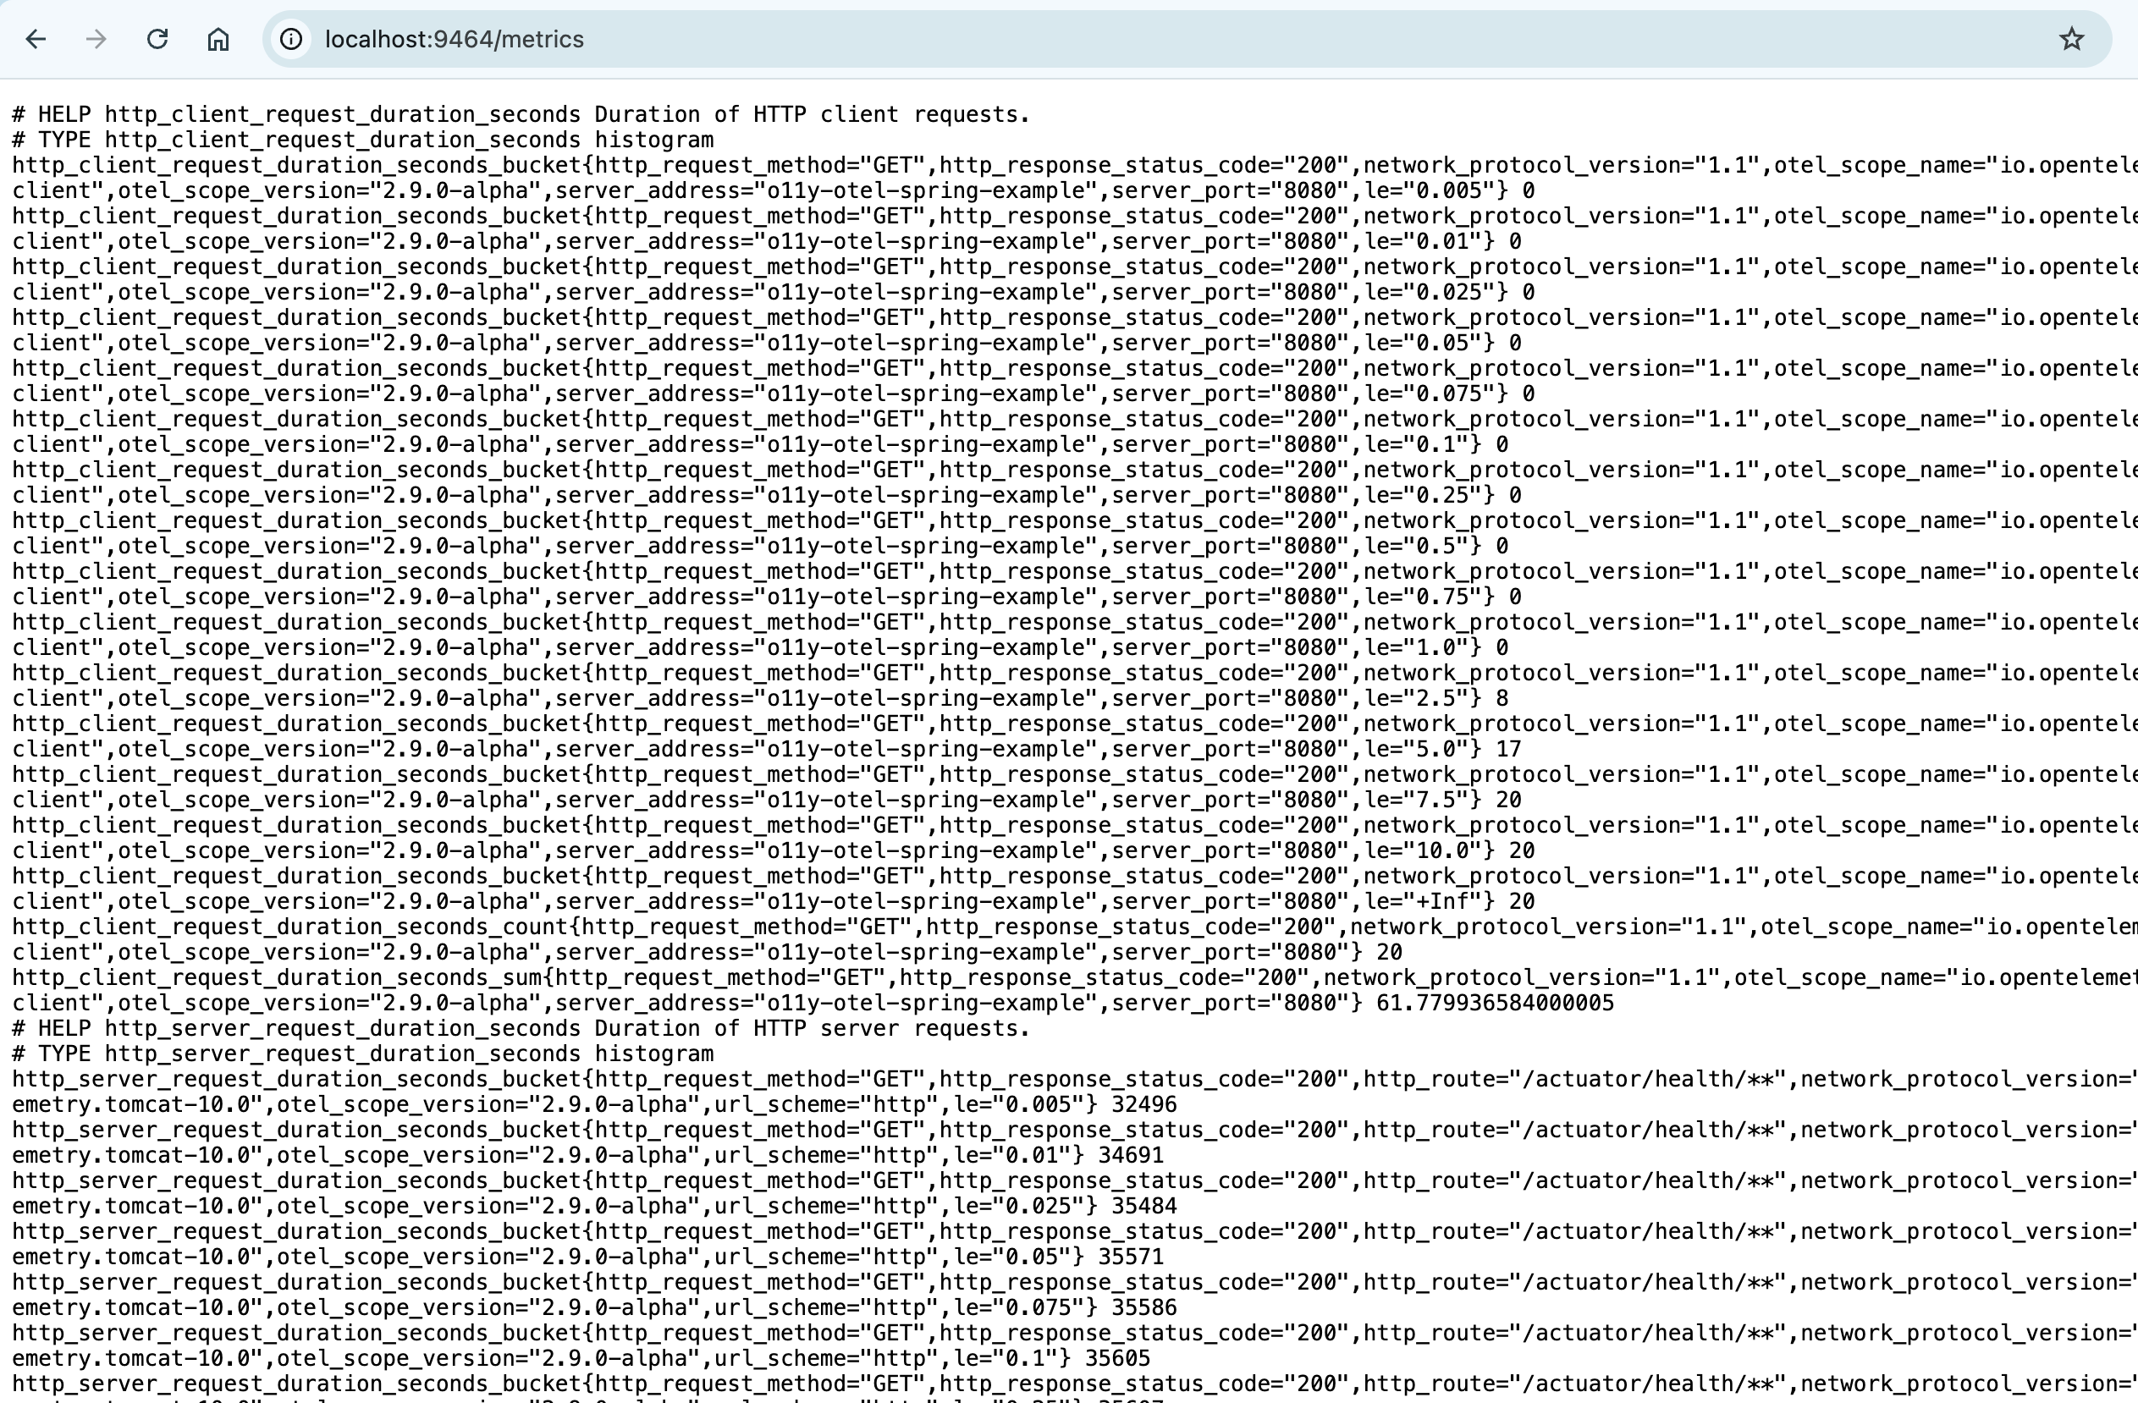View site information icon in address bar
The height and width of the screenshot is (1403, 2138).
[x=291, y=40]
